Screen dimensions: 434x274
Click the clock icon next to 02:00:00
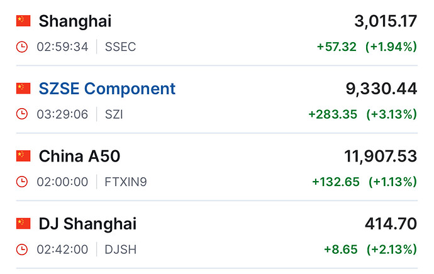tap(22, 182)
